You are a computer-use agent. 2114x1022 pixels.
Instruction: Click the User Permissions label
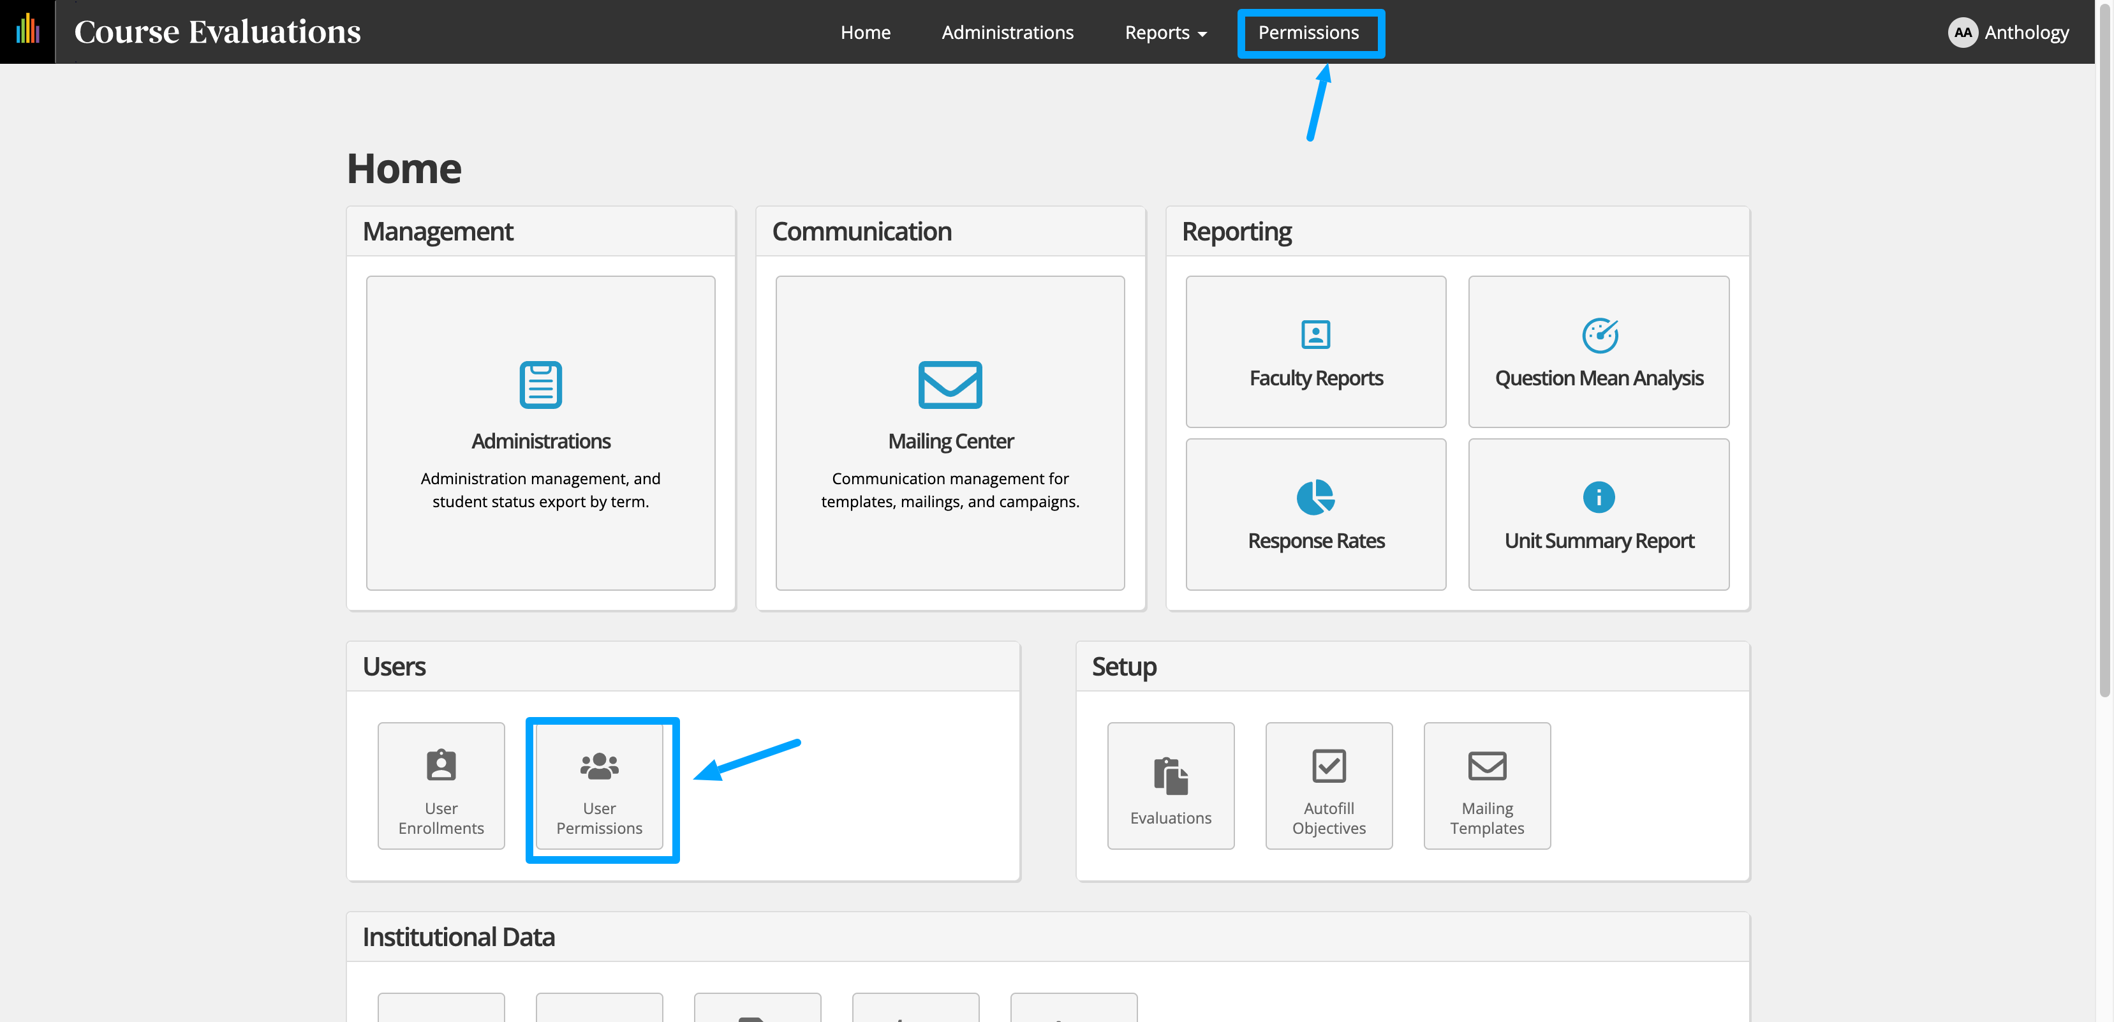(x=599, y=818)
